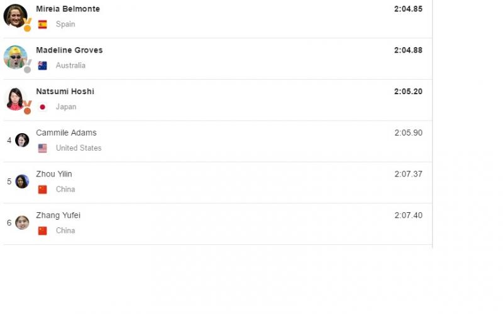Click the Australia flag icon
Image resolution: width=503 pixels, height=314 pixels.
click(43, 66)
